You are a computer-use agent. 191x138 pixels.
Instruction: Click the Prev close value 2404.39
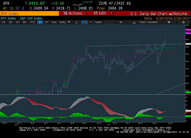[x=115, y=8]
